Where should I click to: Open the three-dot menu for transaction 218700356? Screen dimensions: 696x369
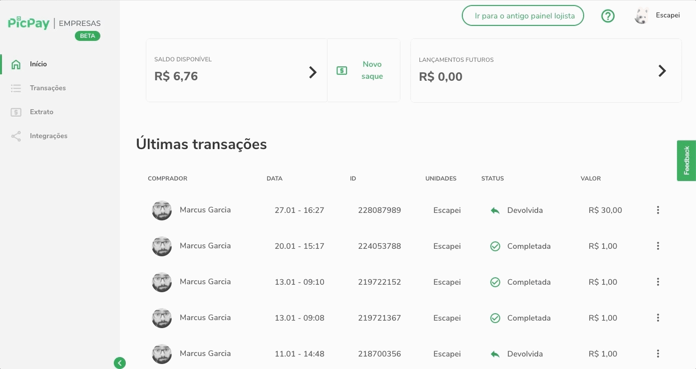coord(658,354)
